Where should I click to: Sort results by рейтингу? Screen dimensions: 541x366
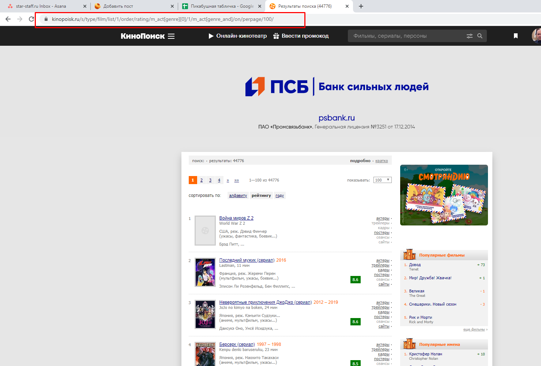[261, 195]
